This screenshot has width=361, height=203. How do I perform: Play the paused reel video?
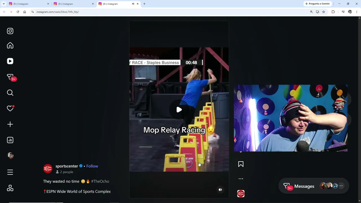click(179, 110)
